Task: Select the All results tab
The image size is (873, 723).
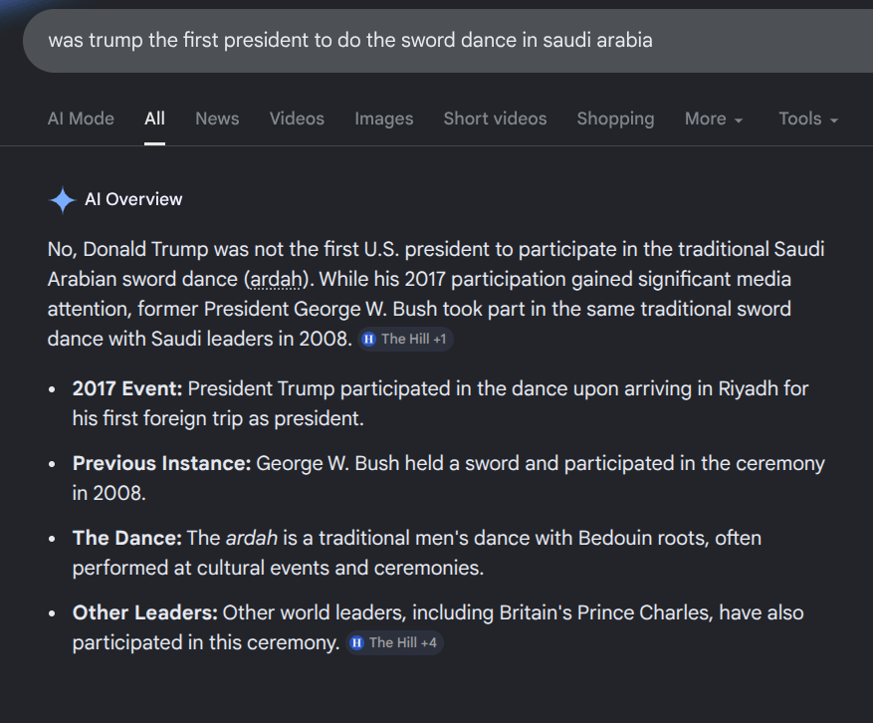Action: [x=154, y=119]
